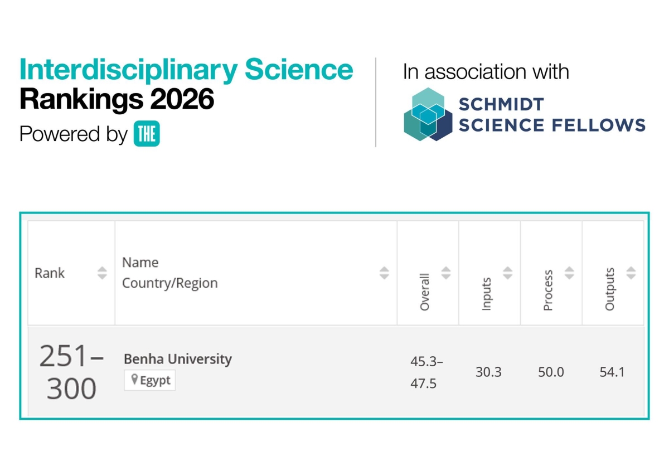Image resolution: width=669 pixels, height=461 pixels.
Task: Click the Benha University table row
Action: tap(334, 371)
